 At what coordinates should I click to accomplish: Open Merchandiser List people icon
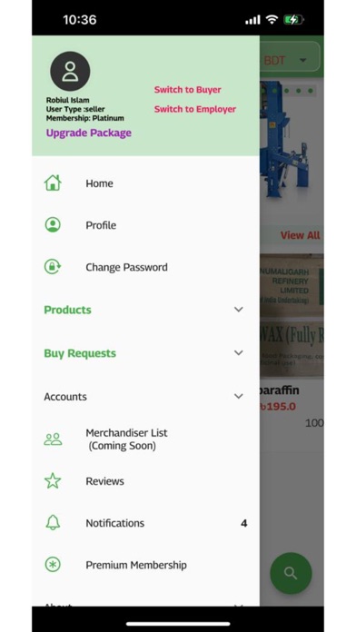53,439
